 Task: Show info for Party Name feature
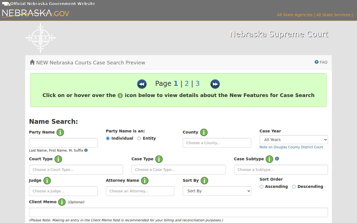click(x=60, y=132)
